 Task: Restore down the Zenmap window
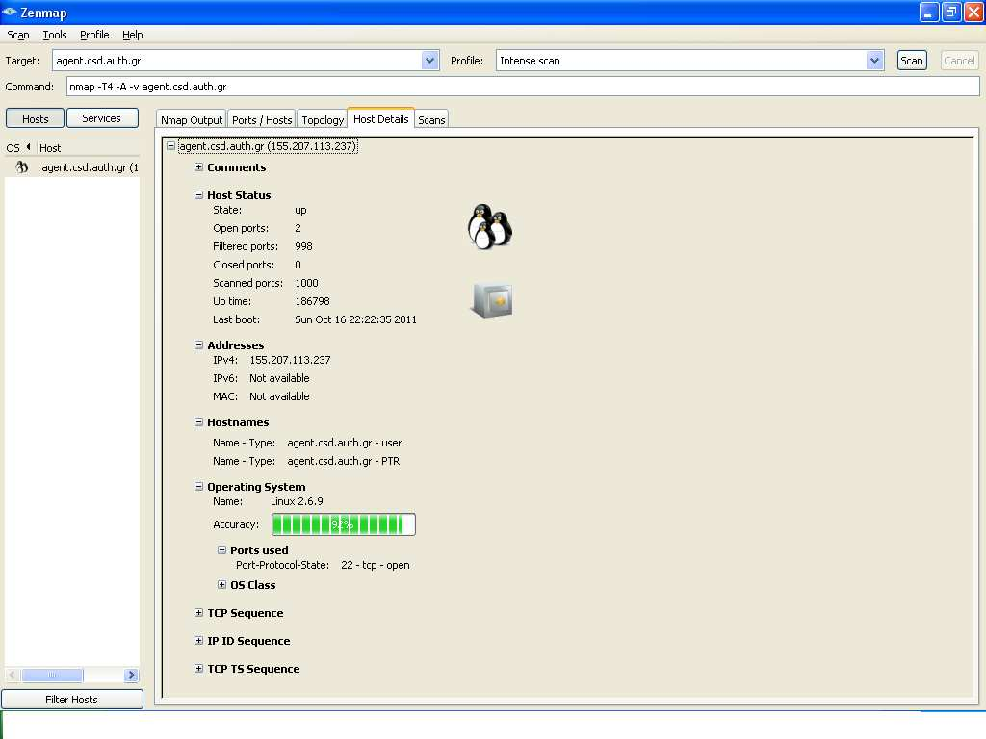[x=951, y=12]
